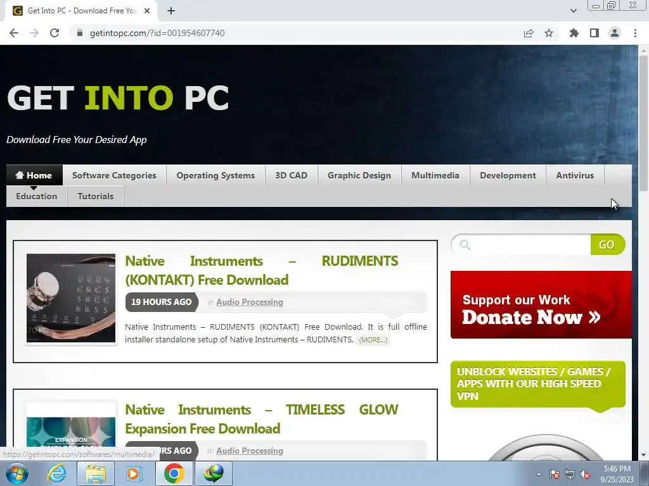The height and width of the screenshot is (486, 649).
Task: Reload the page with refresh icon
Action: (x=55, y=33)
